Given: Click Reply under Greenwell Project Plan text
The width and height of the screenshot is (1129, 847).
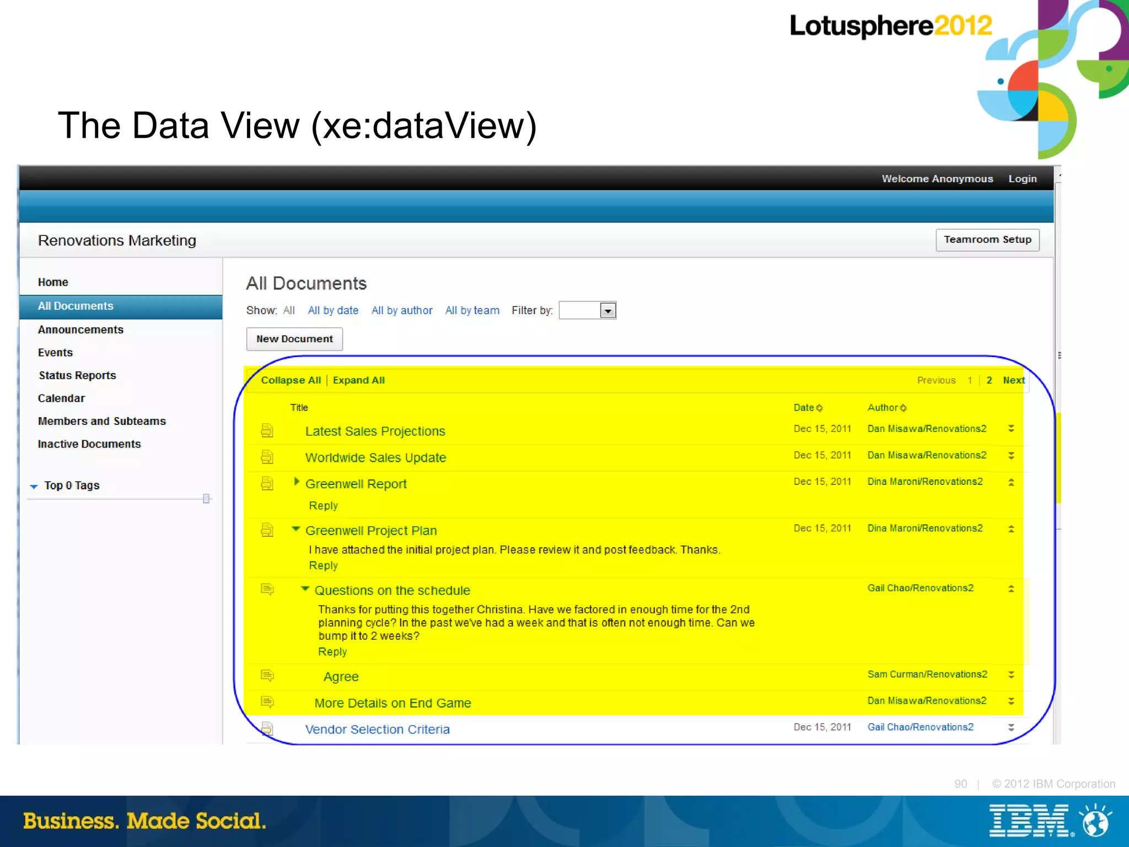Looking at the screenshot, I should tap(324, 565).
